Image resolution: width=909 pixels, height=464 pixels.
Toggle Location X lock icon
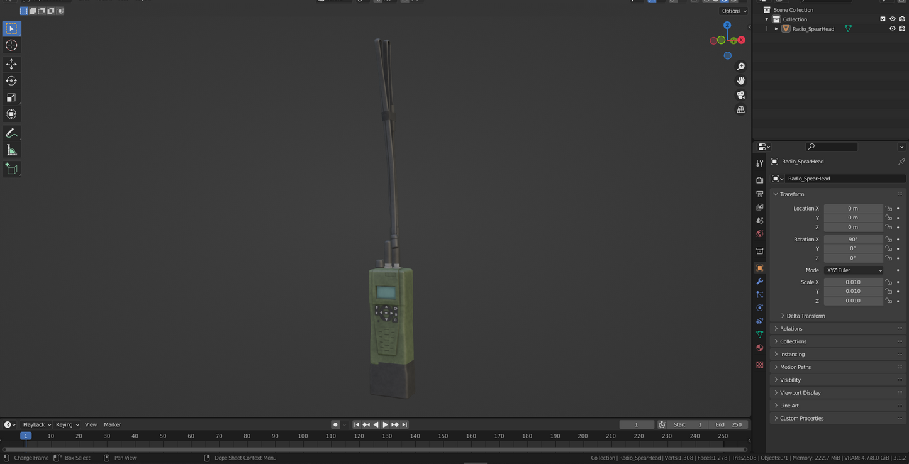tap(888, 209)
